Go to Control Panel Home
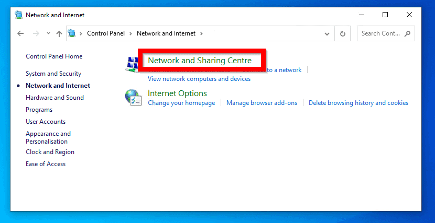The width and height of the screenshot is (435, 223). click(x=54, y=56)
